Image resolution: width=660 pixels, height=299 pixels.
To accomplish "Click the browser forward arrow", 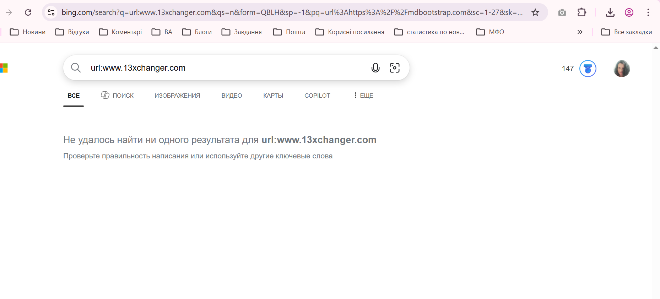I will coord(9,13).
